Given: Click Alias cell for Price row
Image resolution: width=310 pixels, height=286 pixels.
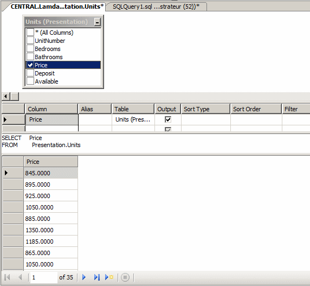Looking at the screenshot, I should coord(95,119).
